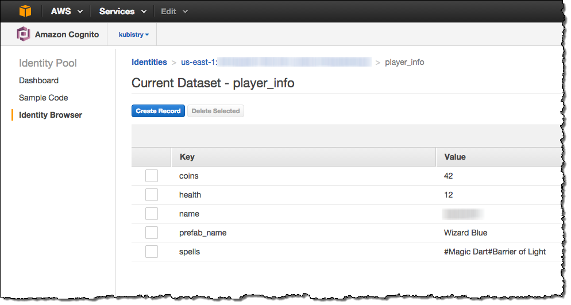The image size is (571, 305).
Task: Click the Delete Selected button
Action: coord(215,111)
